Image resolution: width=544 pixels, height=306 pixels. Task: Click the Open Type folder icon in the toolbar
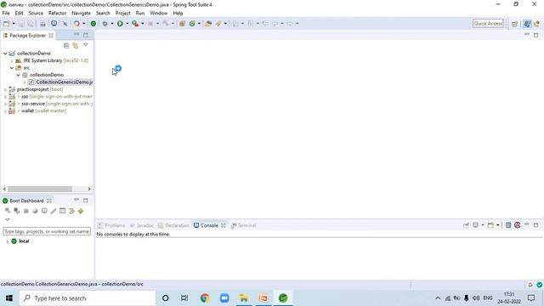click(x=208, y=24)
